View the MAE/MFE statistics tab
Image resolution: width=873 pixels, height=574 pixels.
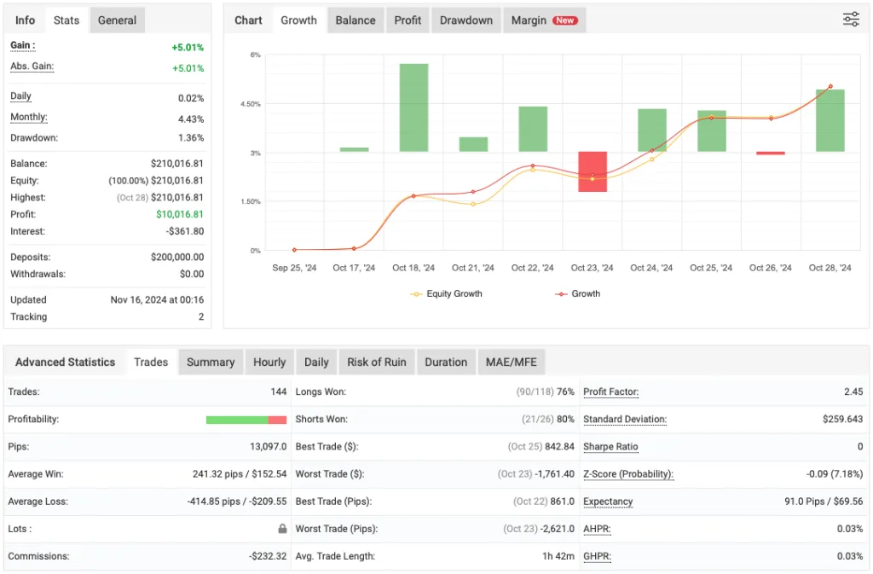coord(512,362)
